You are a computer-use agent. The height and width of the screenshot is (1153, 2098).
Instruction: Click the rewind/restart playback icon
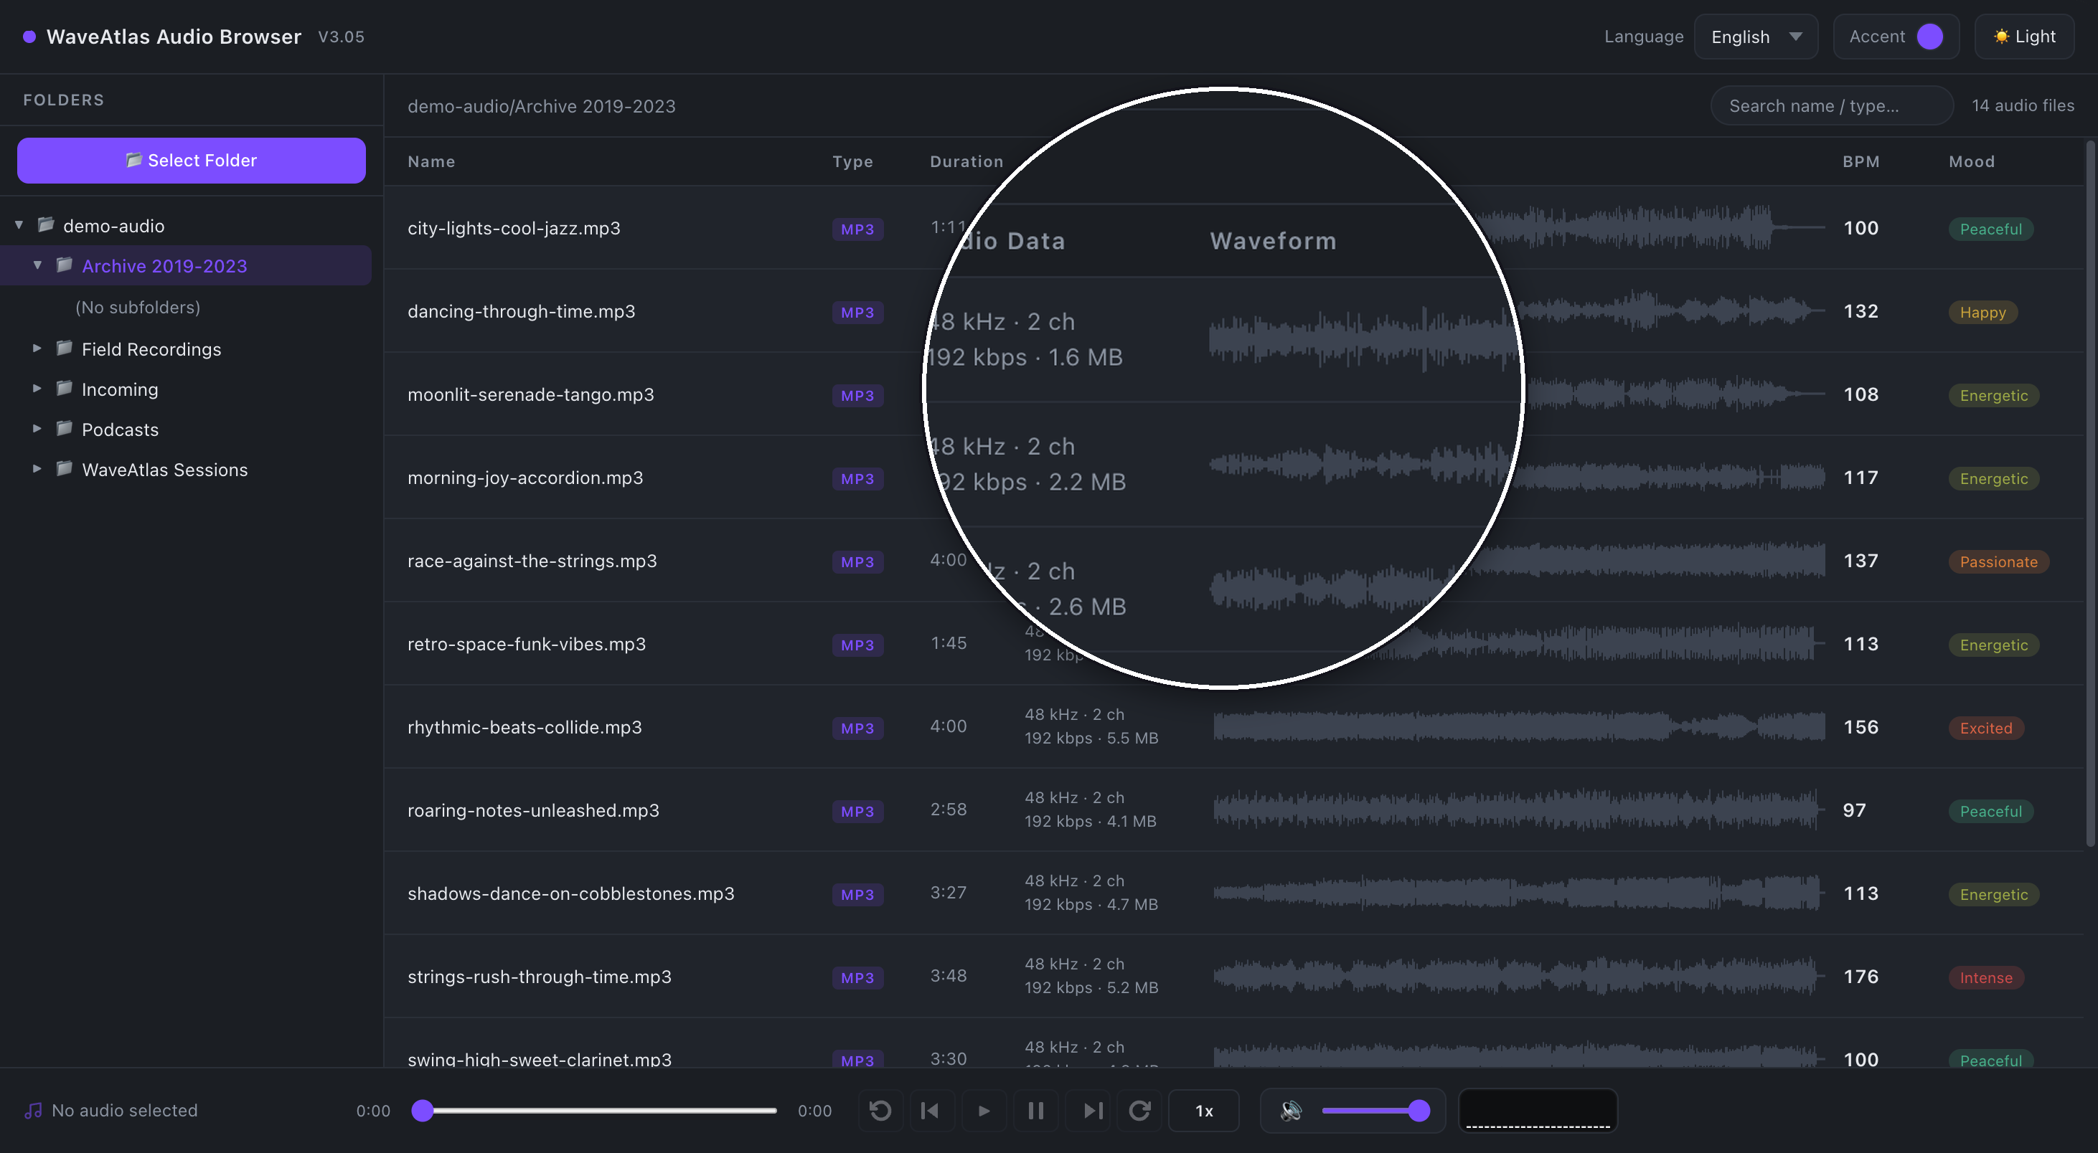[880, 1111]
